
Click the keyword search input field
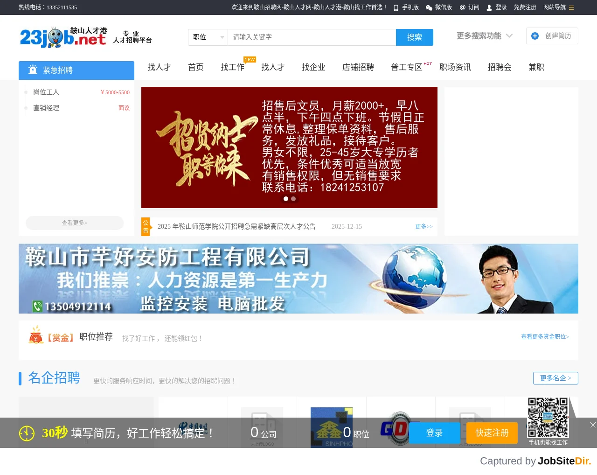point(312,37)
